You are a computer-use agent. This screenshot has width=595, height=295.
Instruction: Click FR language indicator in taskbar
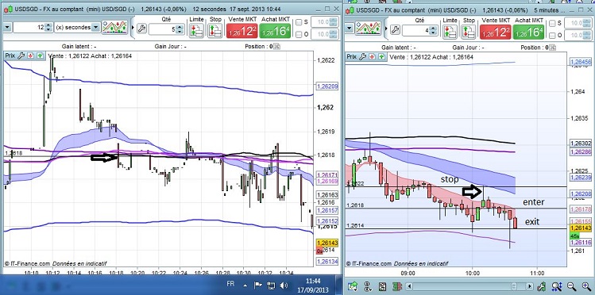[x=230, y=283]
